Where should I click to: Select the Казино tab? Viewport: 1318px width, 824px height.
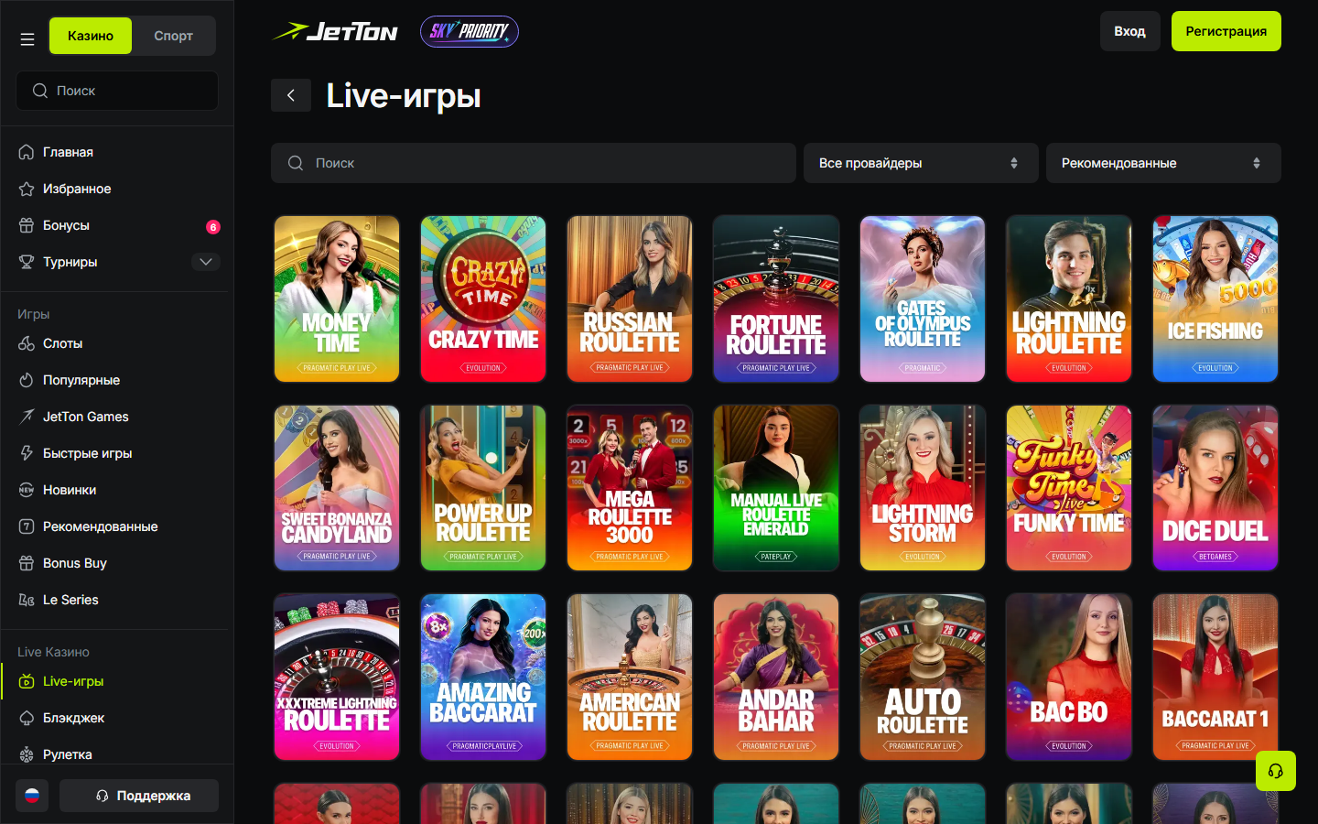pyautogui.click(x=91, y=36)
